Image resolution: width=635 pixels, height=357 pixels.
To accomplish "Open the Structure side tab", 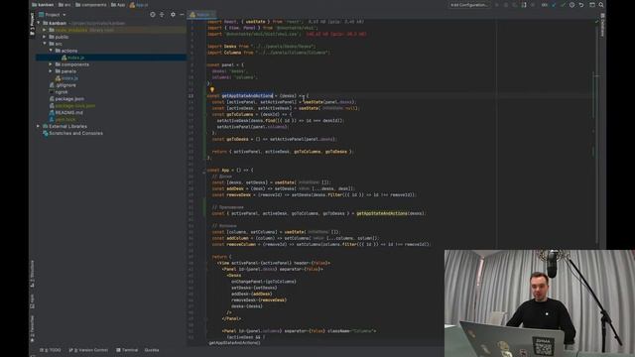I will [x=33, y=275].
